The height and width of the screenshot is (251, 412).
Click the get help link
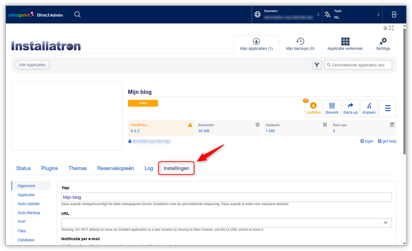387,141
